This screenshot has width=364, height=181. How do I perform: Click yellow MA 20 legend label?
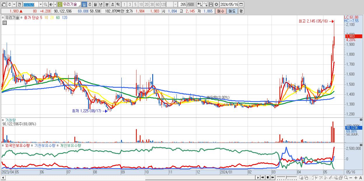(x=52, y=17)
